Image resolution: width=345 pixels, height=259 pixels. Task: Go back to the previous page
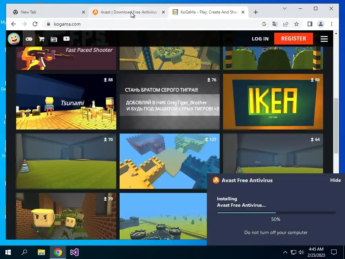pos(13,24)
